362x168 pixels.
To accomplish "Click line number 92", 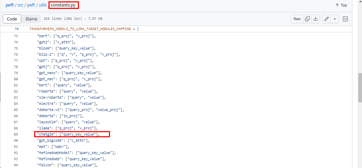I will (16, 153).
